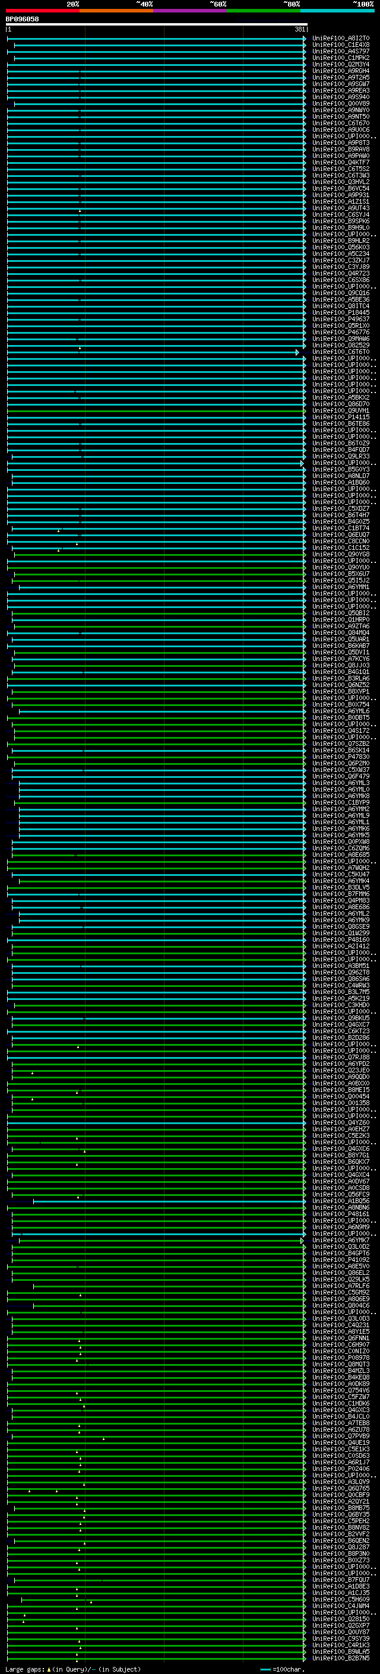Select the purple ~60% identity legend segment
Screen dimensions: 380x1674
click(x=189, y=11)
